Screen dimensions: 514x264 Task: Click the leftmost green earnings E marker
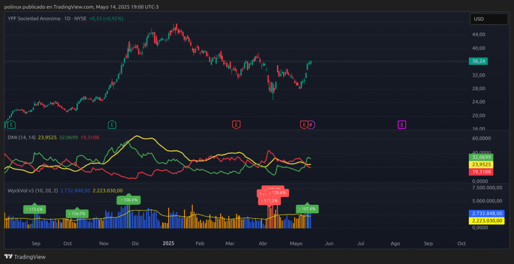(12, 124)
